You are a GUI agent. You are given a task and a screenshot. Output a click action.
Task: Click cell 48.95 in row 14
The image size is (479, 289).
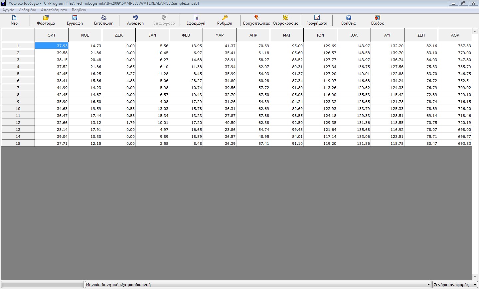[253, 137]
